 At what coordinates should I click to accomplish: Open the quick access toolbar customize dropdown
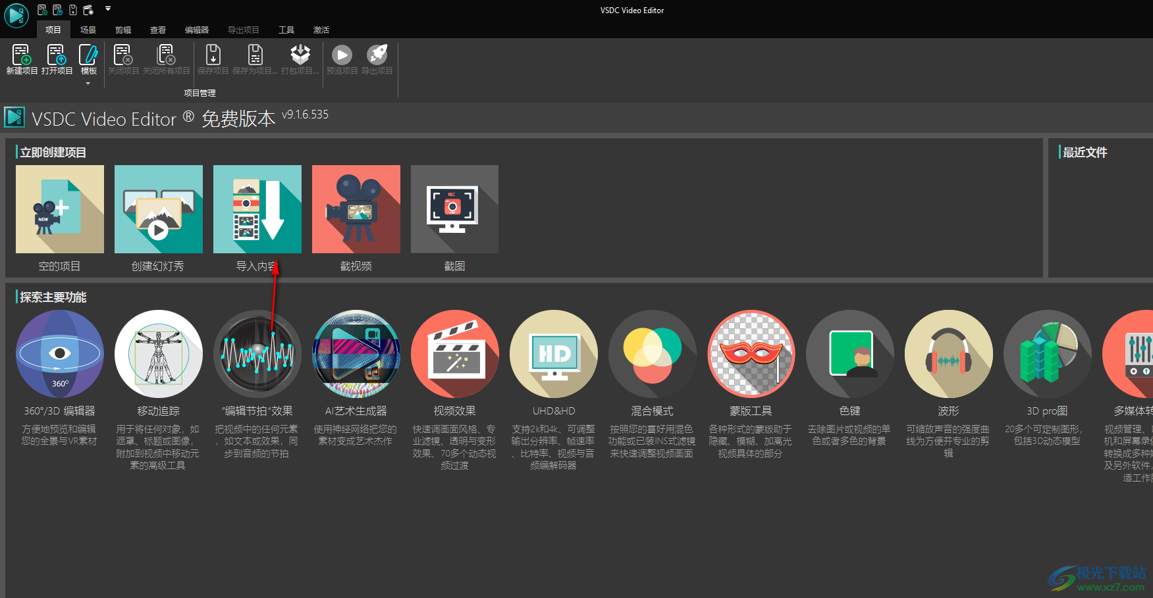click(108, 9)
